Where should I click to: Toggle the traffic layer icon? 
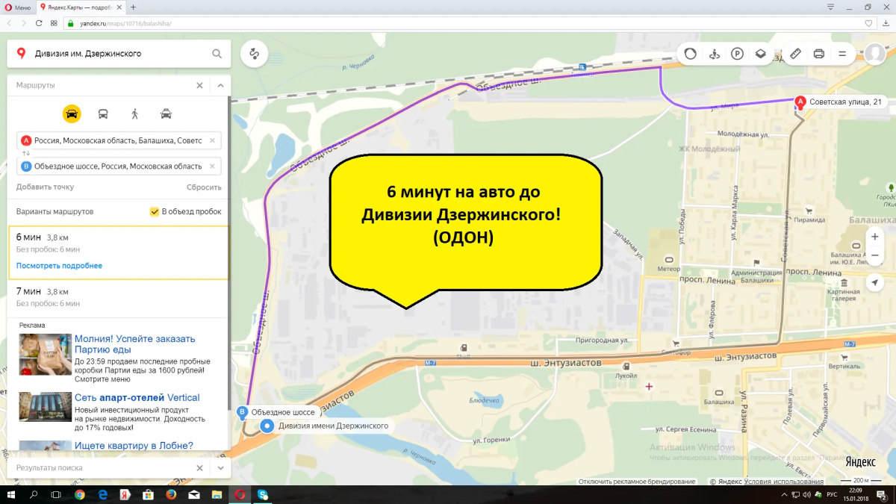(691, 54)
